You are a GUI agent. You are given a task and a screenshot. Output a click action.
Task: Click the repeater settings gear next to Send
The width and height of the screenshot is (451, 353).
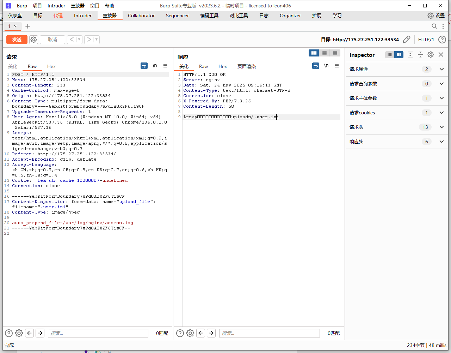[33, 40]
